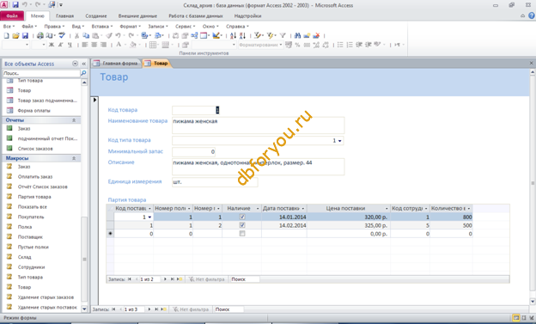Select the 320,00 р. price cell
The width and height of the screenshot is (536, 324).
click(349, 217)
